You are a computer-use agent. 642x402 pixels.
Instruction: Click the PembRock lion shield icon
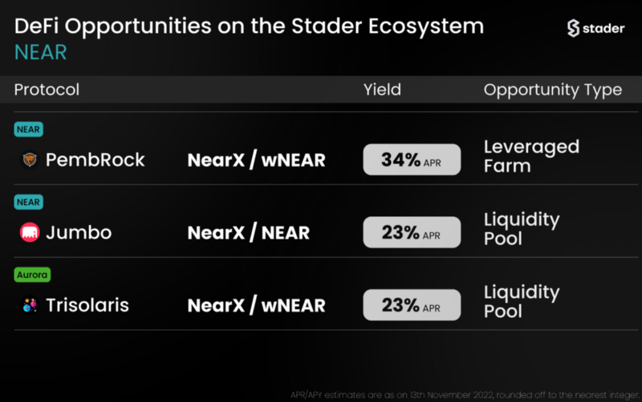(x=30, y=159)
